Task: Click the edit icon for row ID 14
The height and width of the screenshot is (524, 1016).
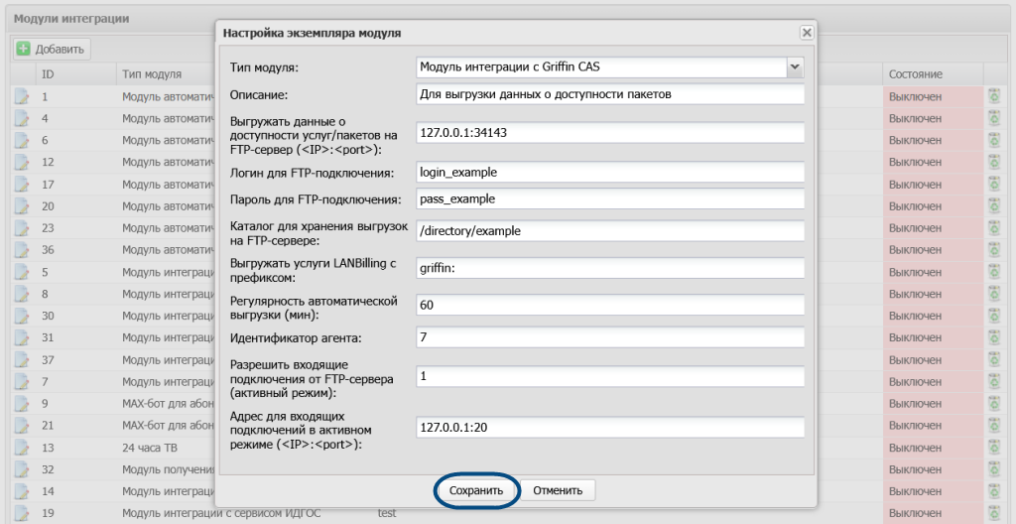Action: pyautogui.click(x=22, y=491)
